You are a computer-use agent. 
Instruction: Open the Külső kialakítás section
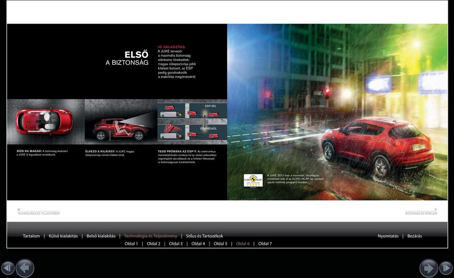(63, 236)
